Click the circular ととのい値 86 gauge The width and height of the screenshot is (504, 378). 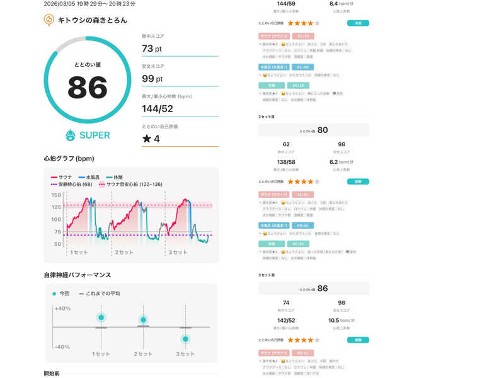tap(88, 80)
